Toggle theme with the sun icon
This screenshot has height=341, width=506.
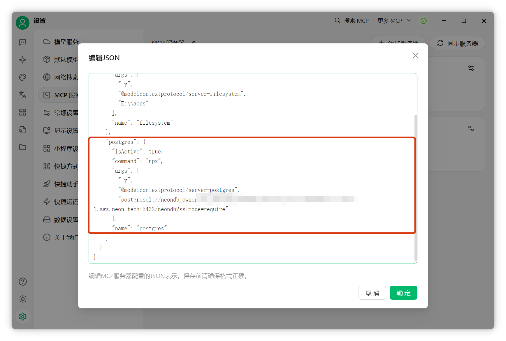[22, 299]
